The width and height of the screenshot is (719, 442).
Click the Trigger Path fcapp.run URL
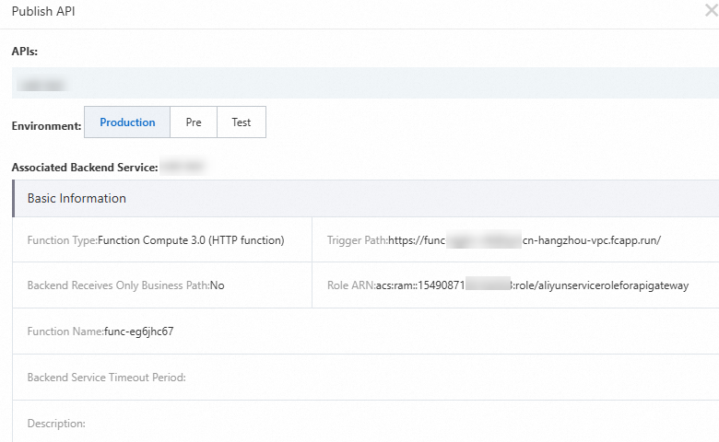click(x=525, y=240)
